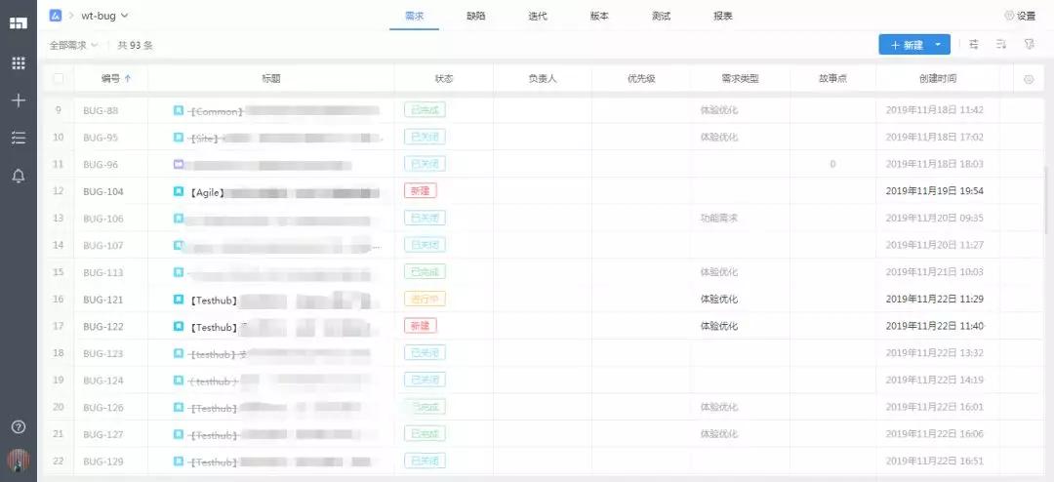Click the sort icon in top toolbar
This screenshot has height=482, width=1054.
(x=1001, y=44)
